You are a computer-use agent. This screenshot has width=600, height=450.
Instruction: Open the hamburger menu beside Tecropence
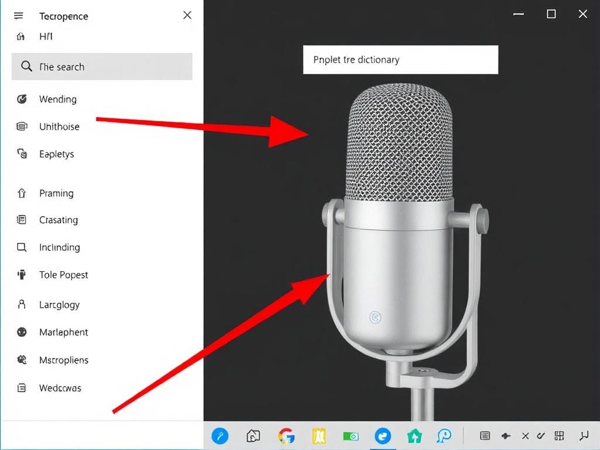pos(19,16)
